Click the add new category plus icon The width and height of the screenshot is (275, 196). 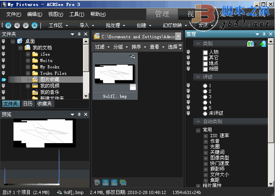[x=263, y=44]
